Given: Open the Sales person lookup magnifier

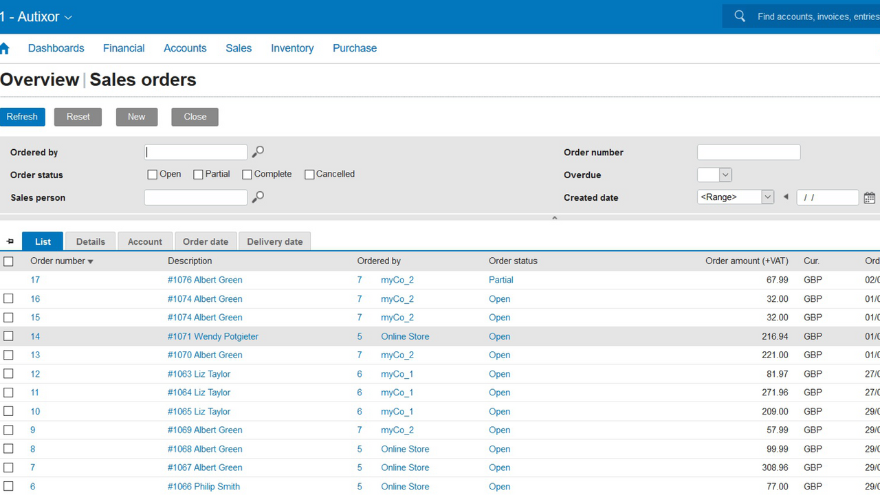Looking at the screenshot, I should (258, 197).
